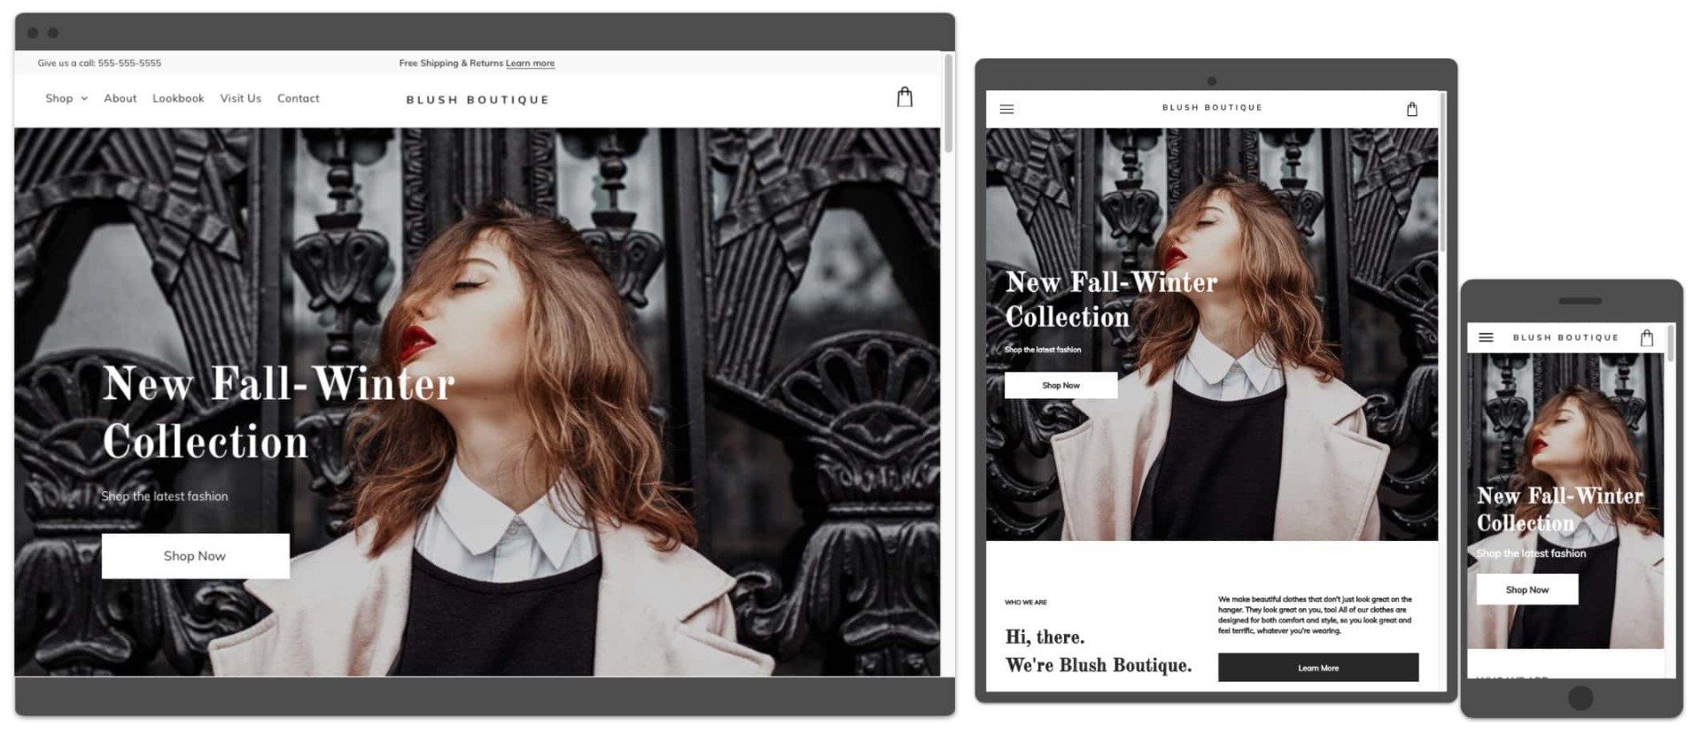1701x741 pixels.
Task: Click the "We make beautiful clothes" paragraph in tablet
Action: coord(1315,615)
